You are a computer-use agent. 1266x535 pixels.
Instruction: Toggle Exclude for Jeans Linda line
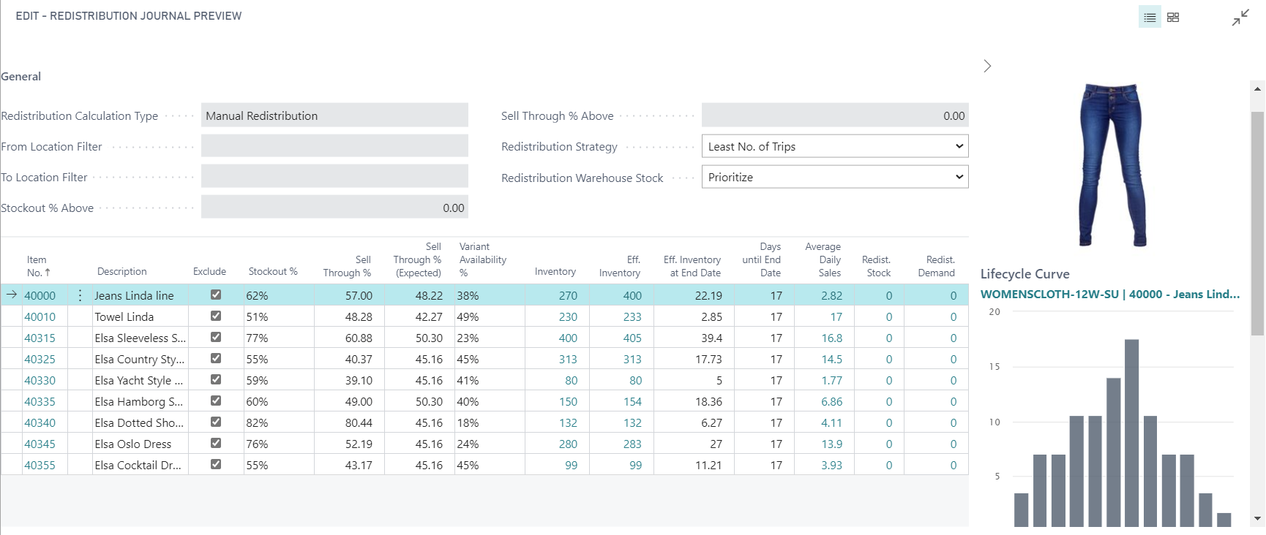pos(216,295)
